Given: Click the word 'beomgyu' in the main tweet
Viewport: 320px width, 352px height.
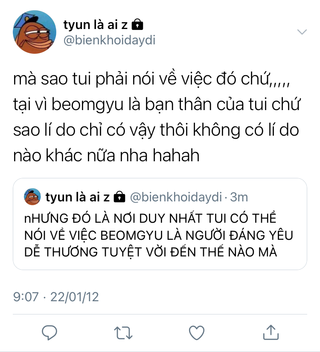Looking at the screenshot, I should pyautogui.click(x=87, y=105).
